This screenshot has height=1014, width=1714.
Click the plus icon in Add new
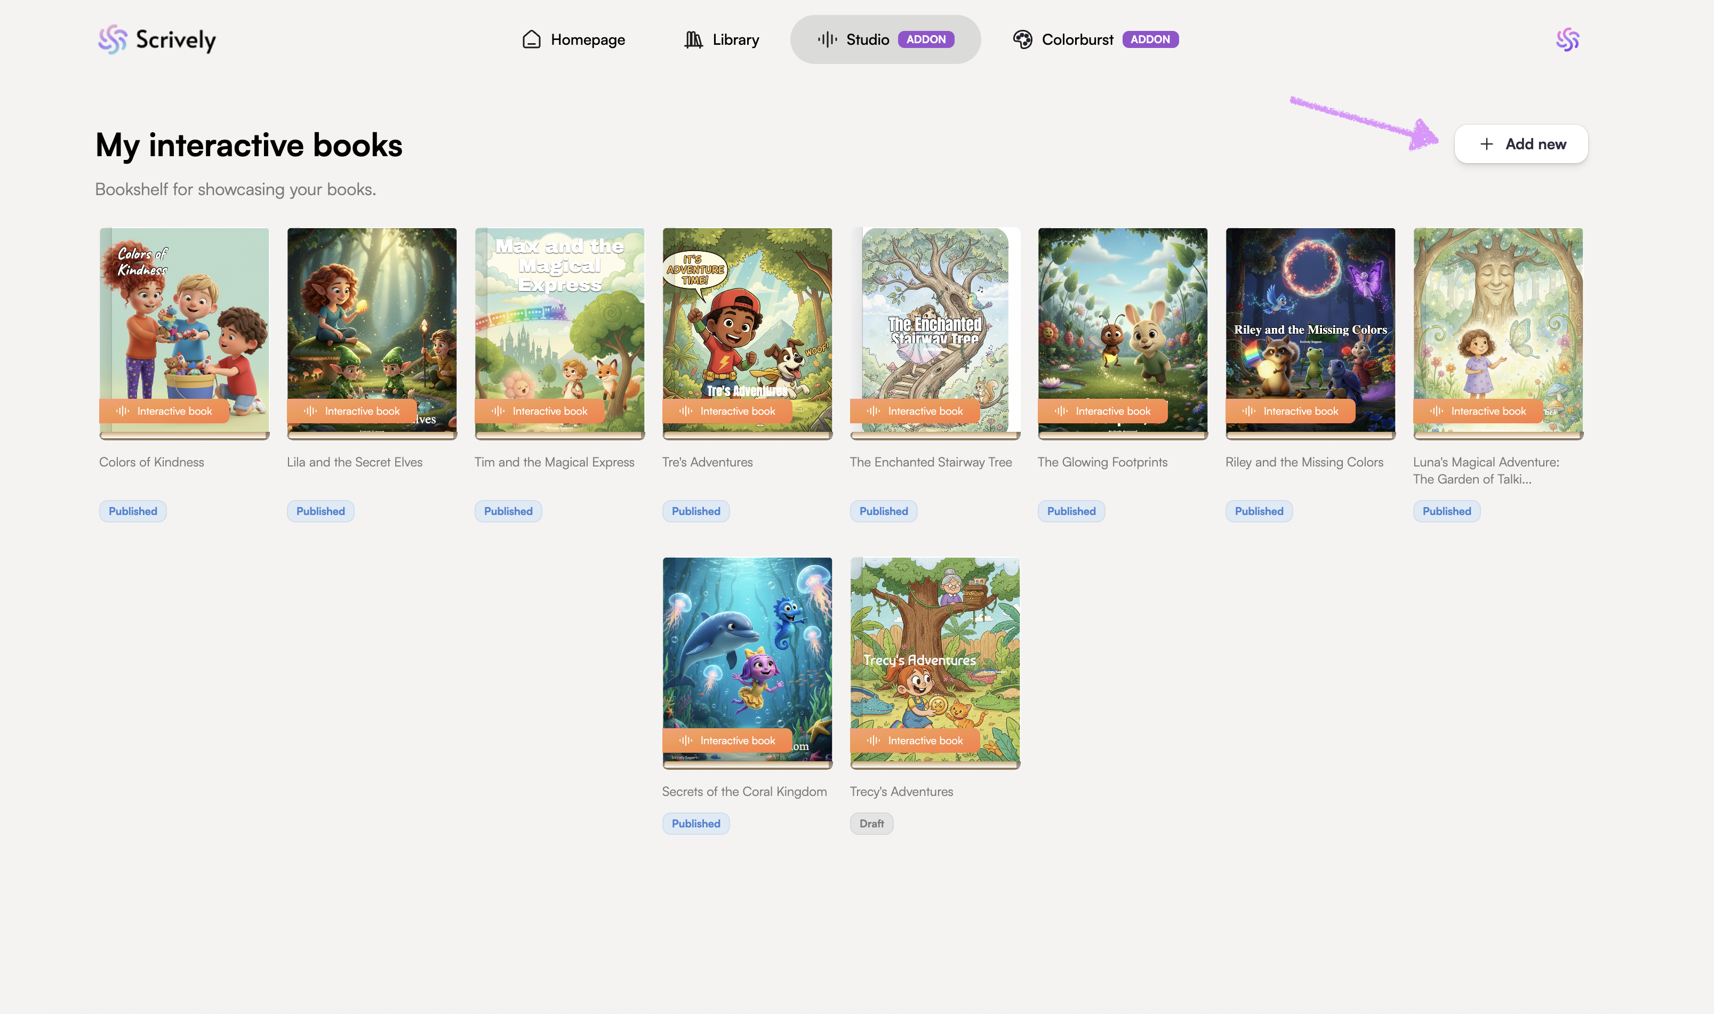click(x=1486, y=144)
